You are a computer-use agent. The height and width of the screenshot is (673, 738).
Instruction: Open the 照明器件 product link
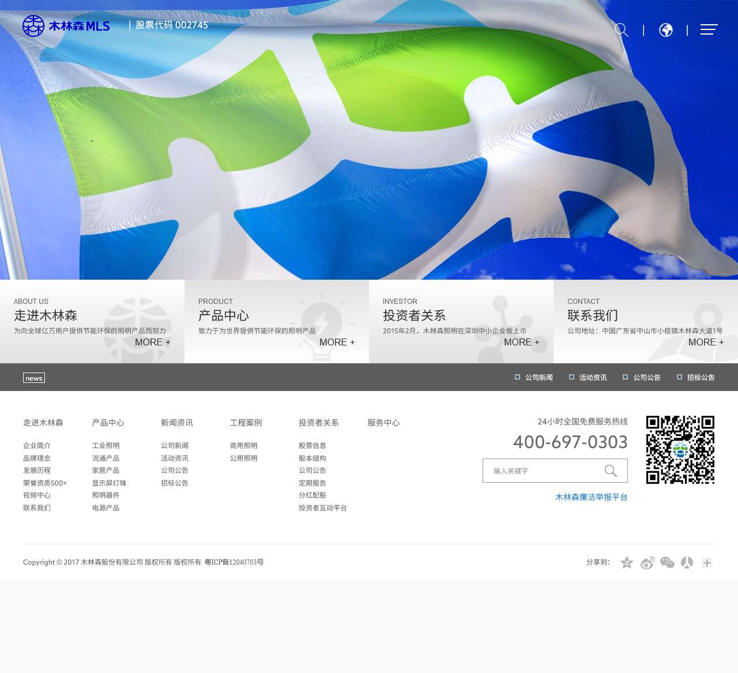point(106,495)
